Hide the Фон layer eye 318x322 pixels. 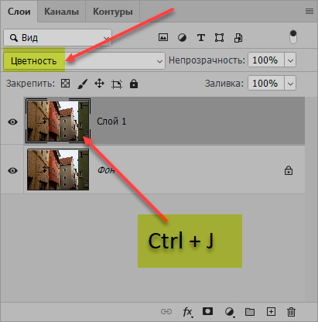(x=12, y=170)
